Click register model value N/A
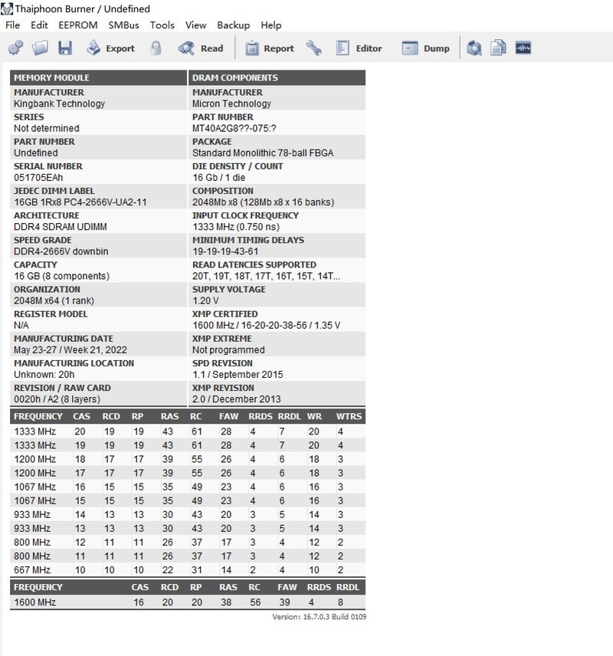This screenshot has height=656, width=613. [x=21, y=326]
